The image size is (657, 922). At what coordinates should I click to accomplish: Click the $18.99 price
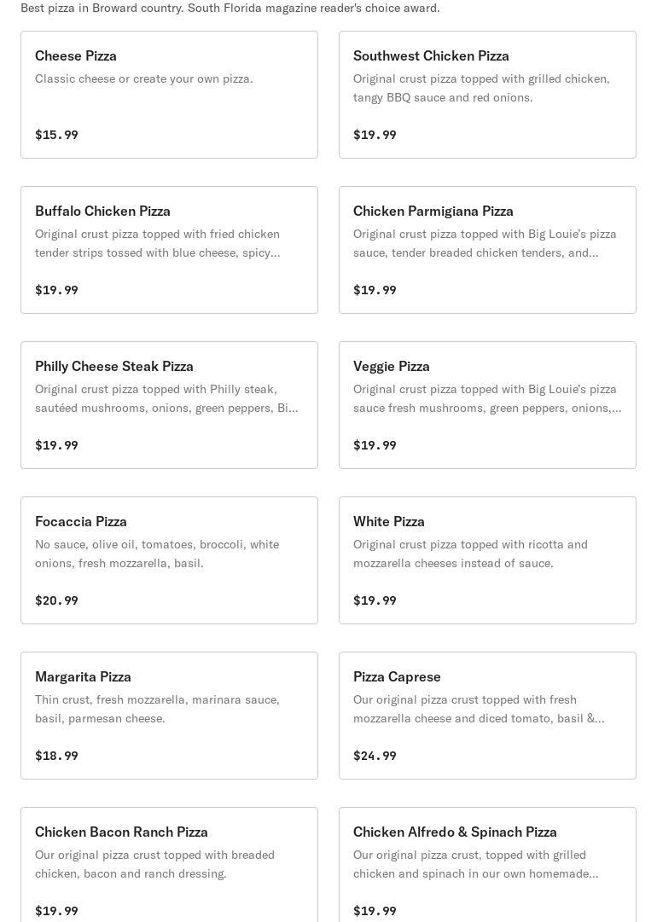coord(56,756)
